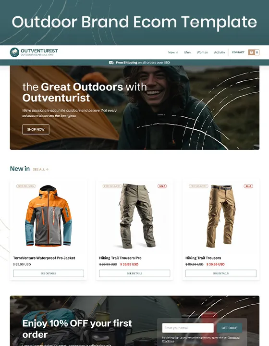Go to the Contact page
269x346 pixels.
point(238,52)
